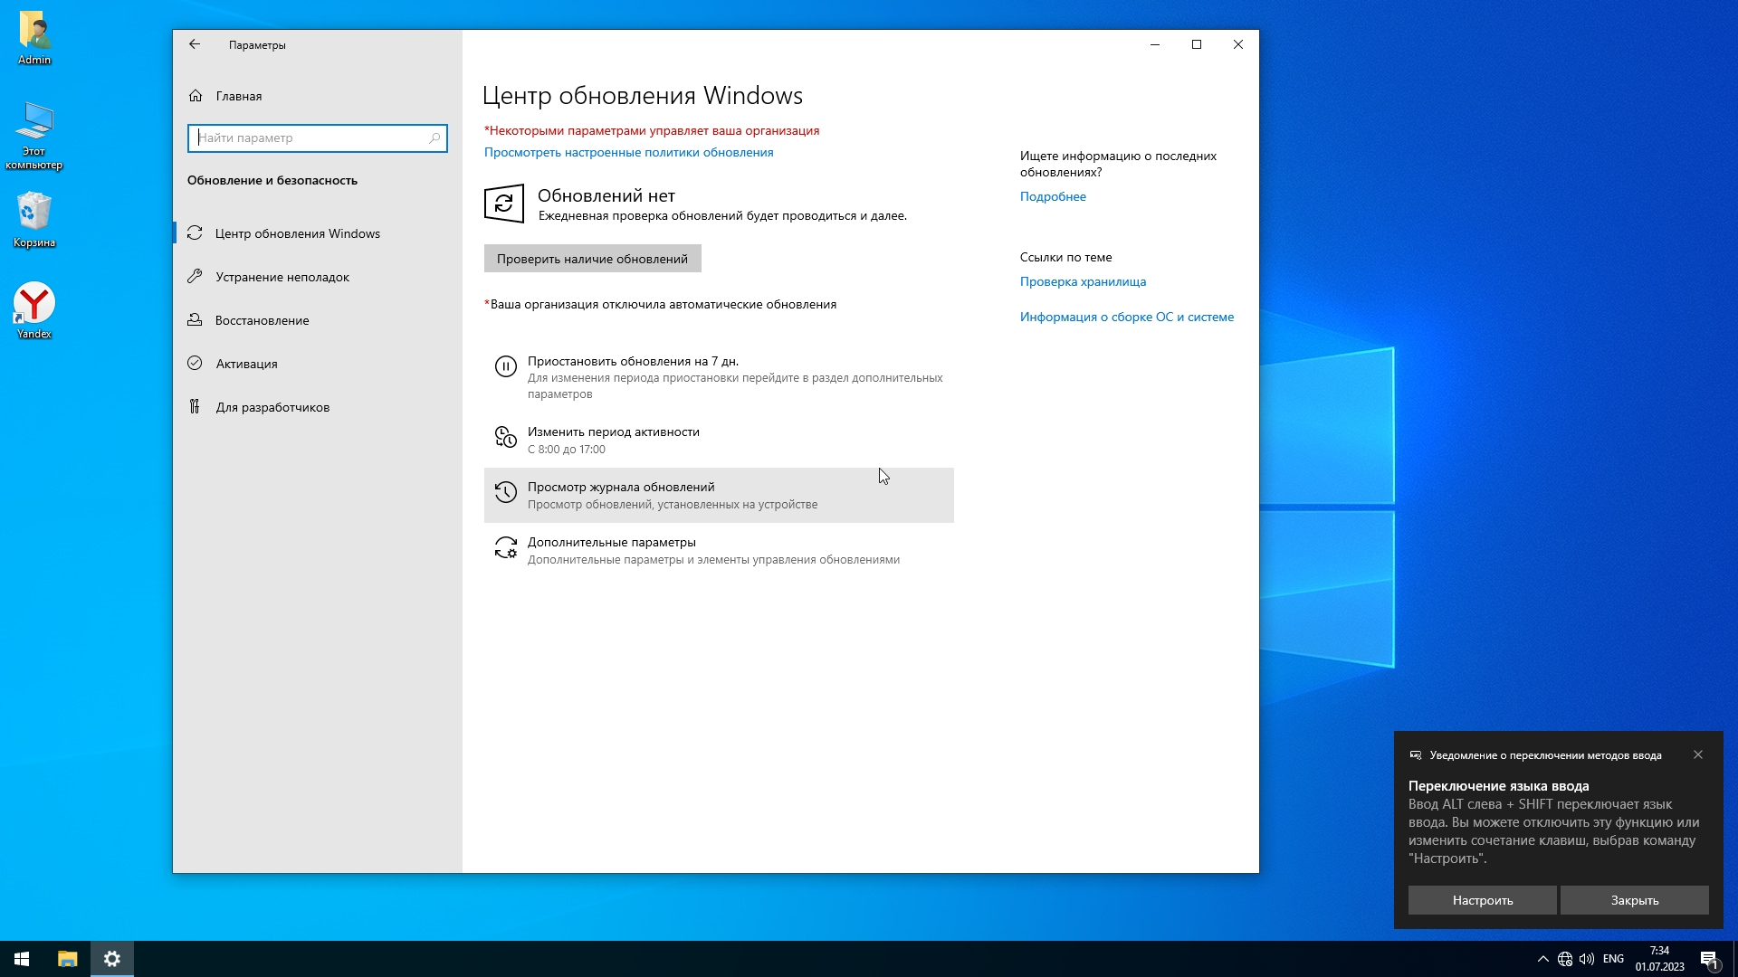Image resolution: width=1738 pixels, height=977 pixels.
Task: Click Подробнее link
Action: [x=1053, y=196]
